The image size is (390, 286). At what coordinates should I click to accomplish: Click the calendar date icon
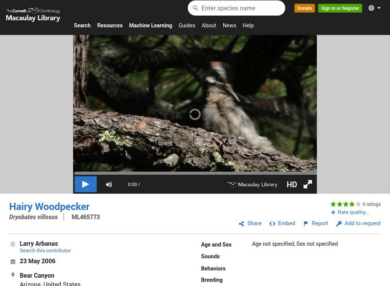tap(13, 261)
